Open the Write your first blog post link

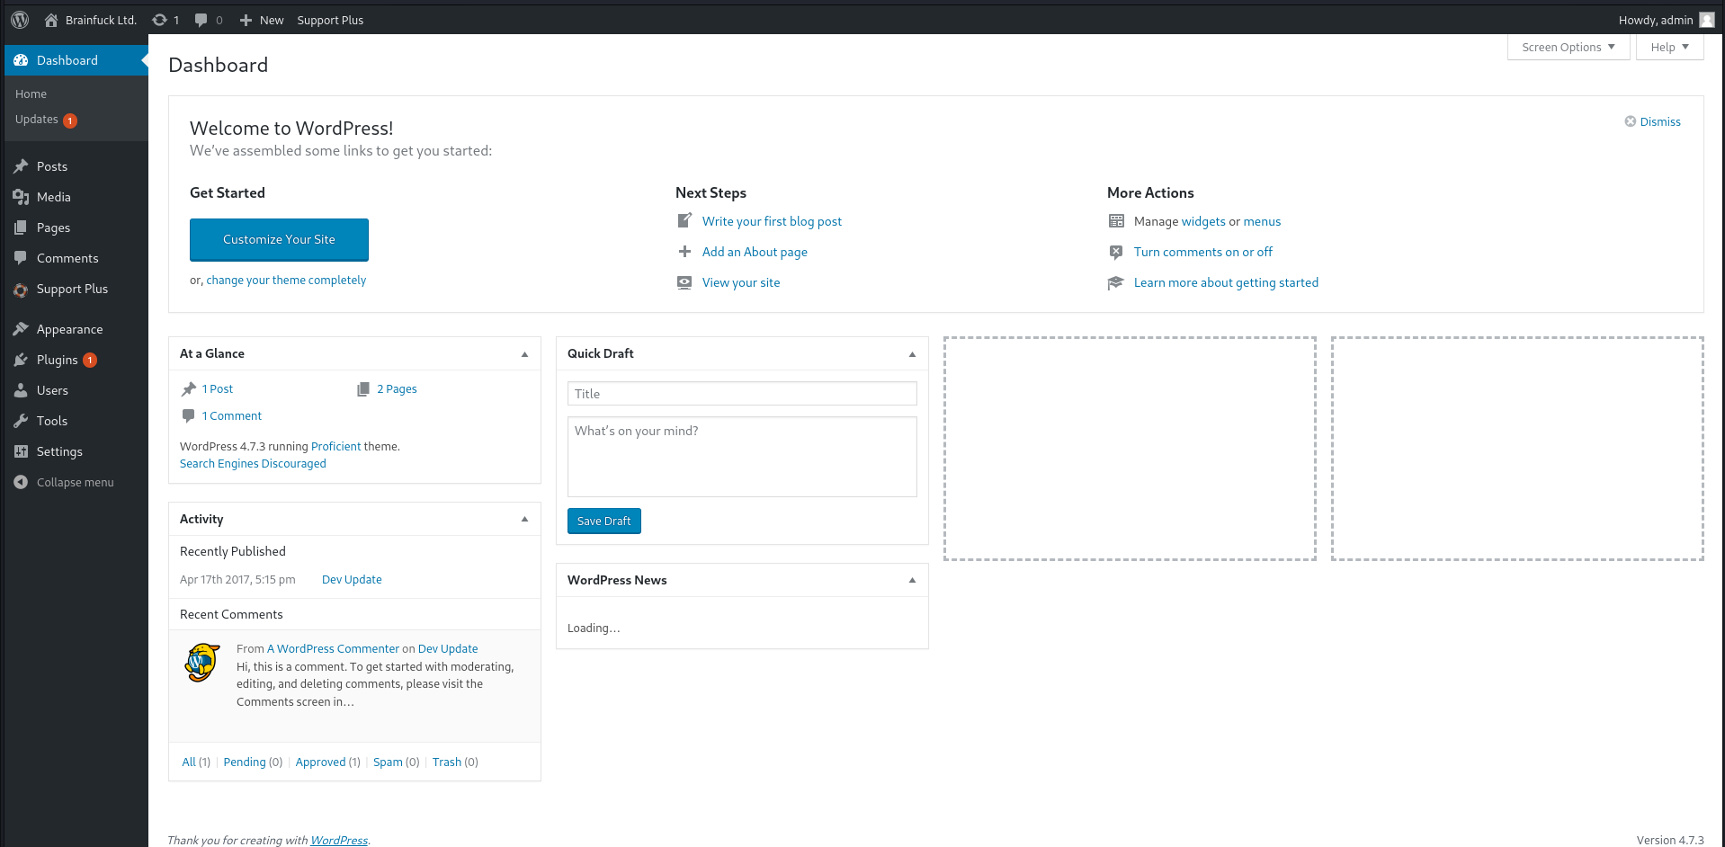(x=772, y=221)
